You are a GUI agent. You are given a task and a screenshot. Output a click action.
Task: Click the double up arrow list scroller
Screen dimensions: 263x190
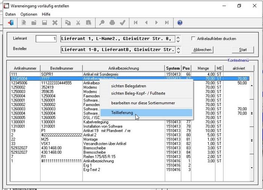coord(252,113)
